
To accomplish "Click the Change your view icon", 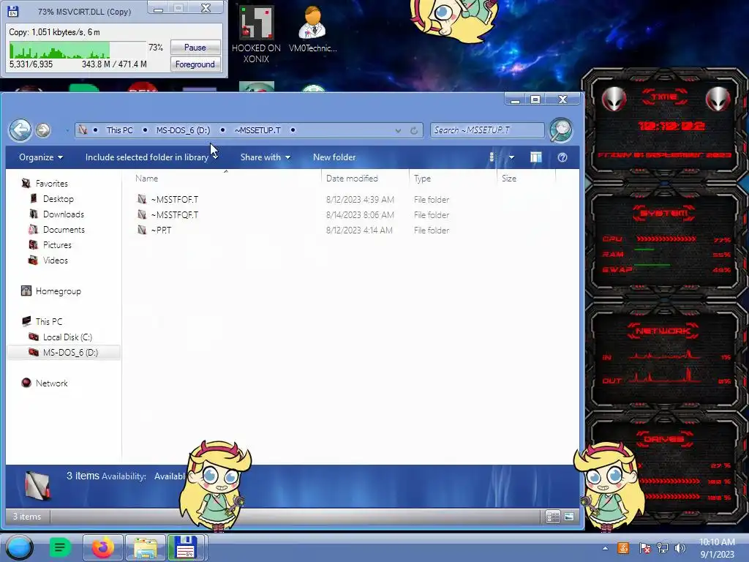I will click(494, 157).
